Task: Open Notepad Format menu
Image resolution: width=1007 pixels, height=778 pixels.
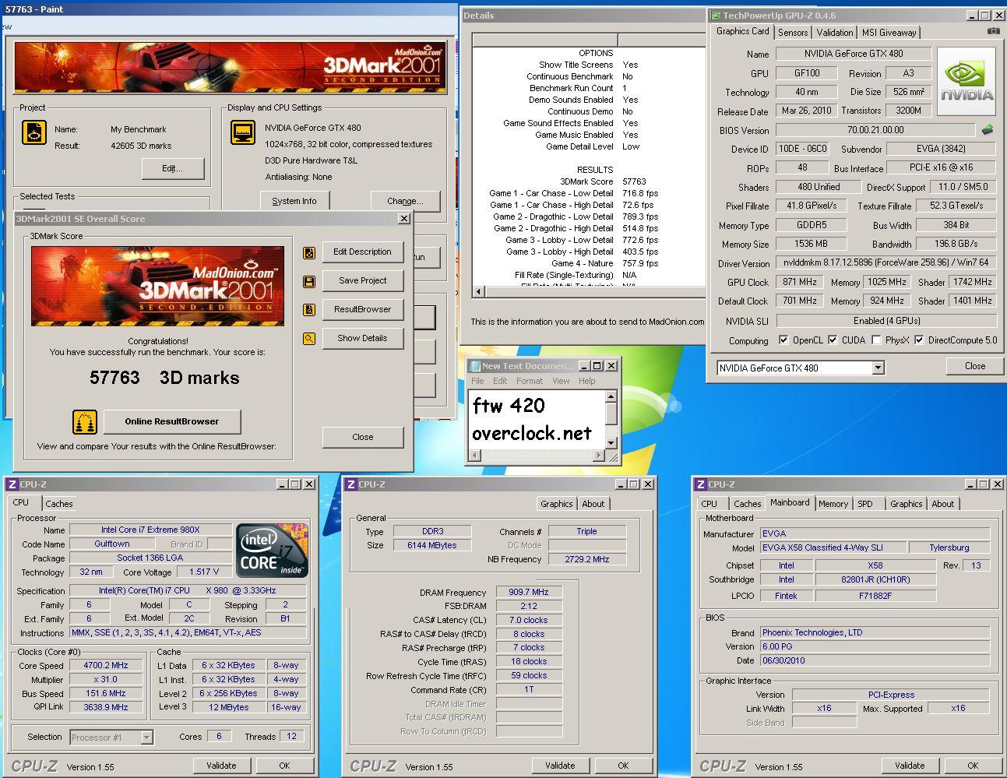Action: (x=530, y=381)
